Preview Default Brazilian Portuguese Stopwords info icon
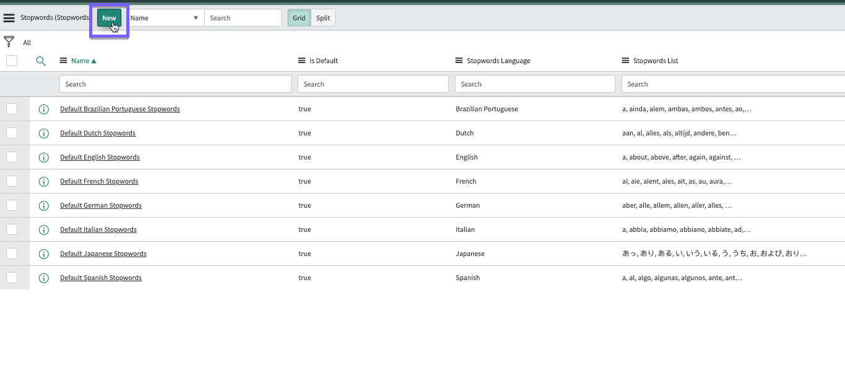 point(43,109)
